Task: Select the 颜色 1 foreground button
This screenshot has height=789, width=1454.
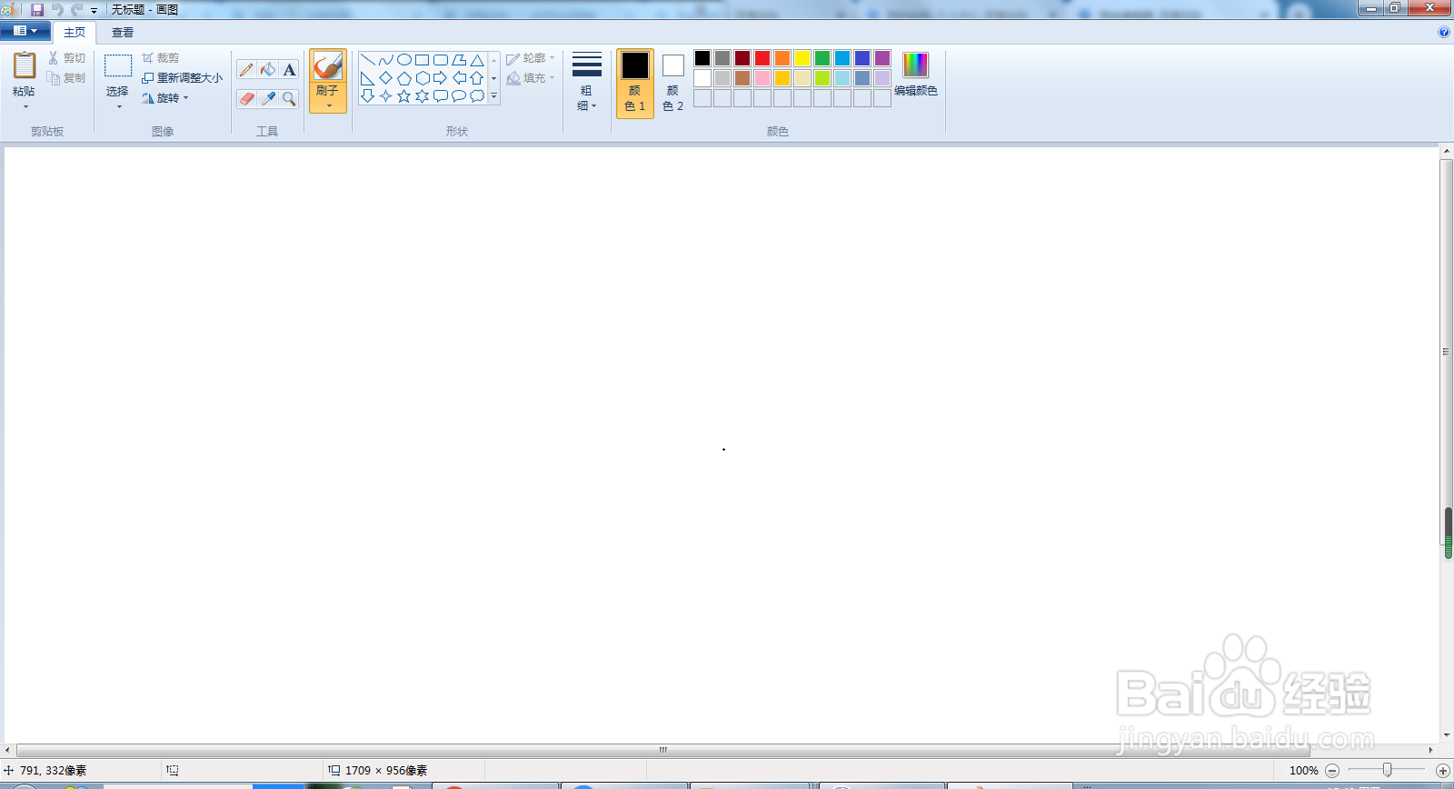Action: (635, 83)
